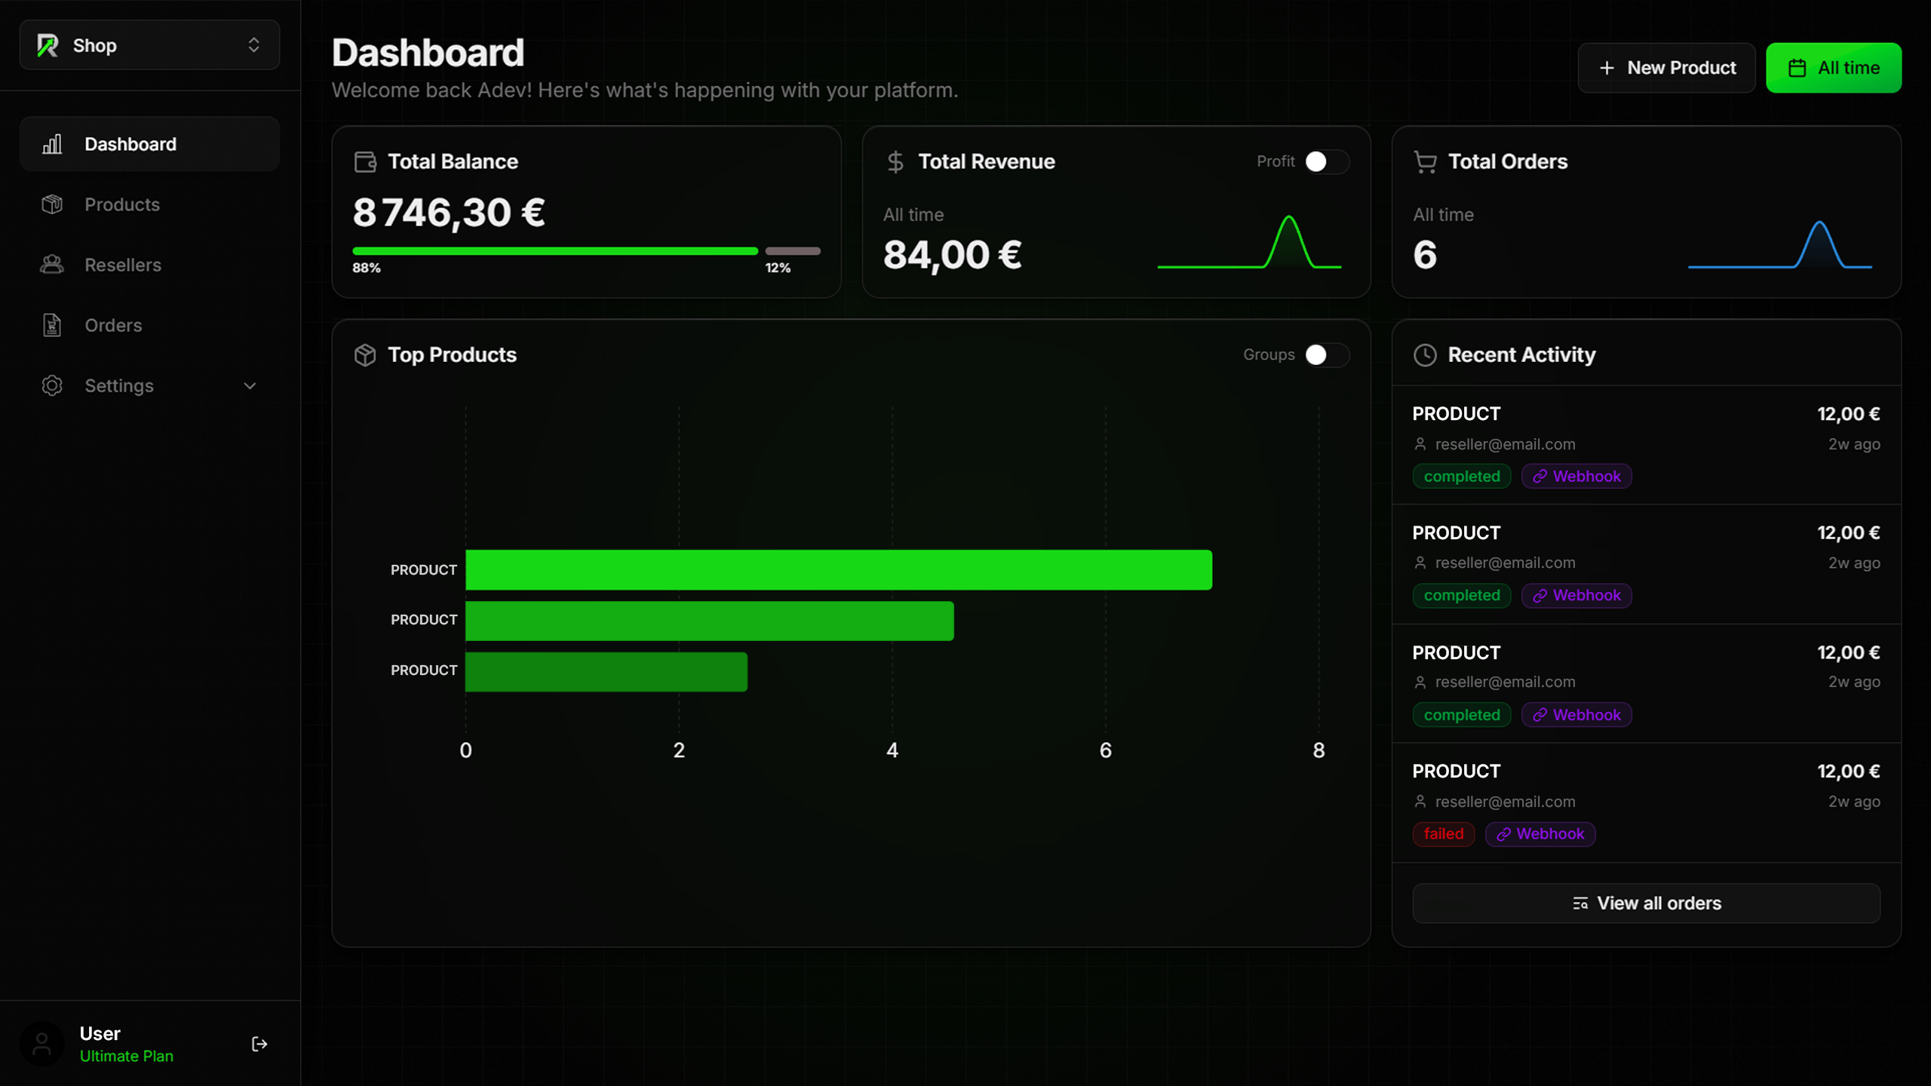
Task: Click the failed Webhook link in Recent Activity
Action: [1540, 833]
